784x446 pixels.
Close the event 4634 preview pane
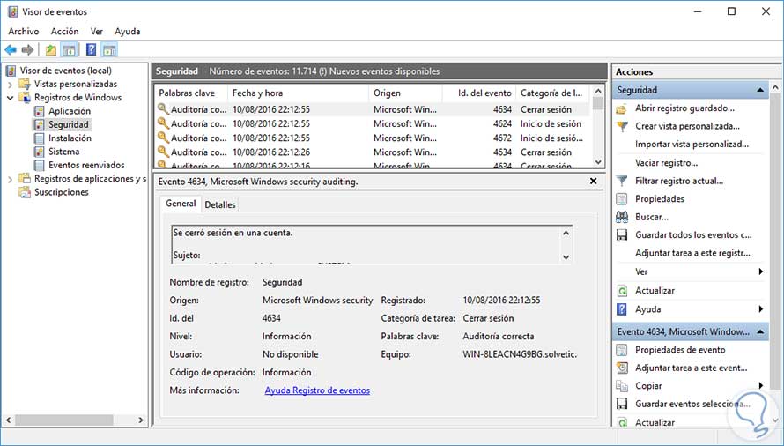click(594, 182)
